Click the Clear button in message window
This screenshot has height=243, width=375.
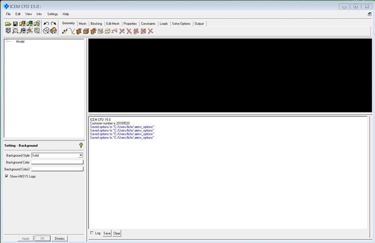117,233
